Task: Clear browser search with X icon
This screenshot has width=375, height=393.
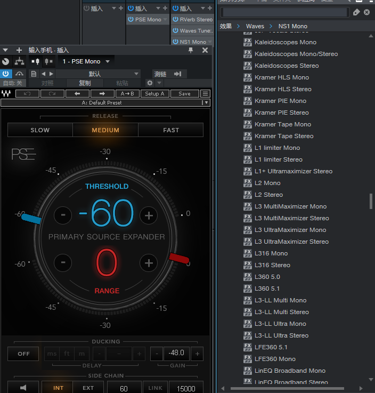Action: tap(366, 12)
